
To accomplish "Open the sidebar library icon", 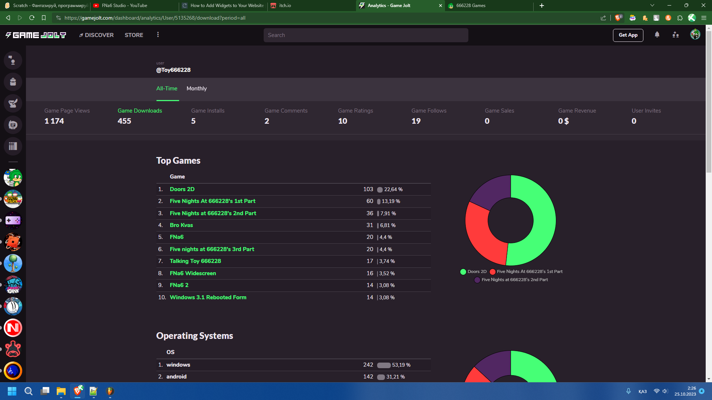I will [x=13, y=146].
